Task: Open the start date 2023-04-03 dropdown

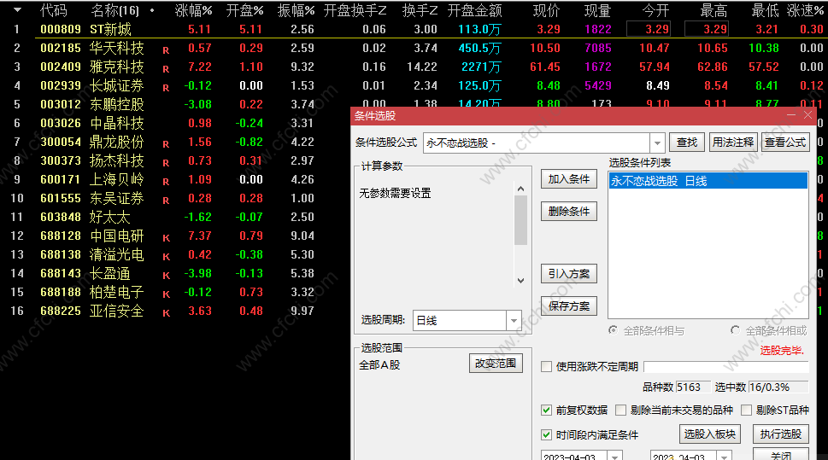Action: (x=615, y=457)
